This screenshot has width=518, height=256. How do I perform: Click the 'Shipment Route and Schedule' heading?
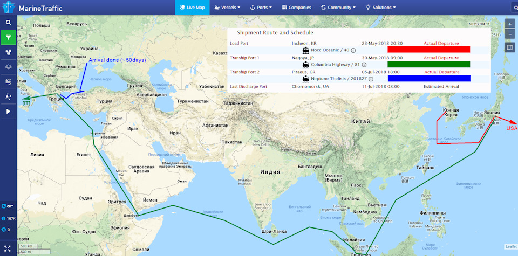pyautogui.click(x=275, y=33)
